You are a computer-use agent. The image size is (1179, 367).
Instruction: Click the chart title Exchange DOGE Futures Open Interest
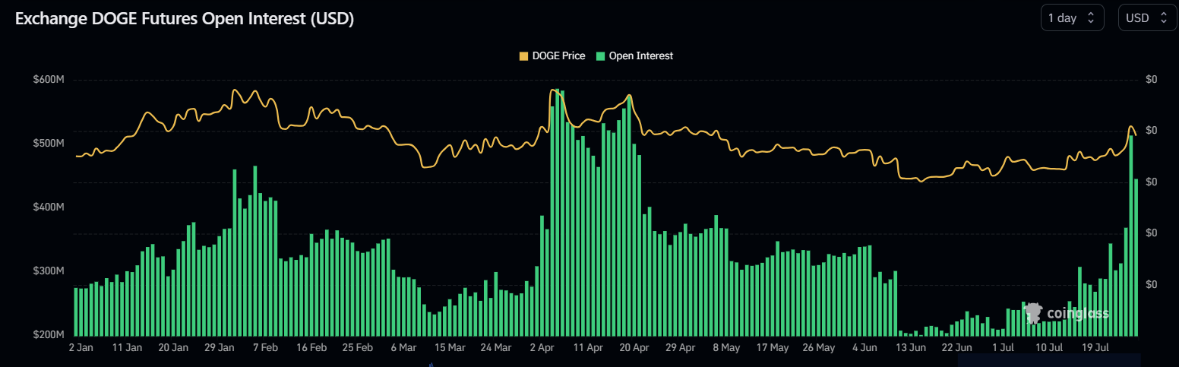(185, 19)
